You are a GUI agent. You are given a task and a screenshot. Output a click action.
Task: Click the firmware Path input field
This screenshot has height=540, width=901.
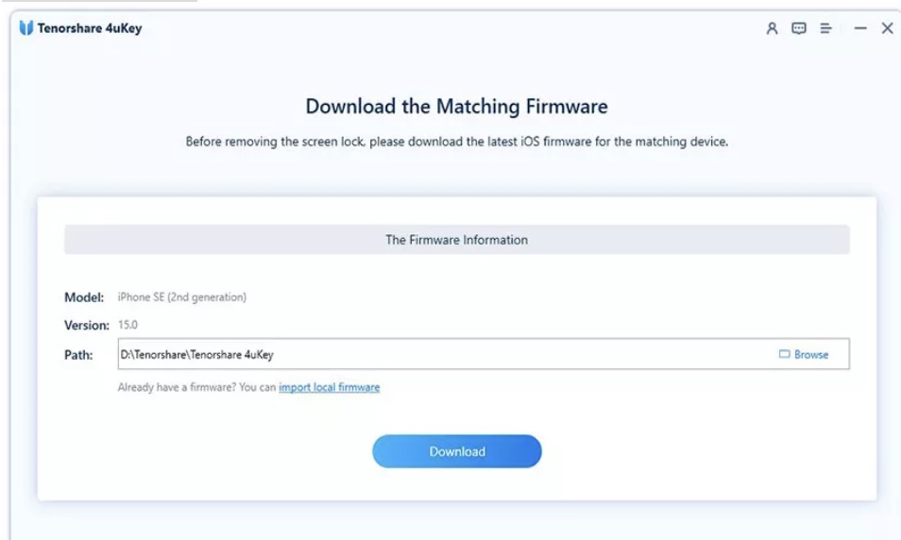coord(484,354)
